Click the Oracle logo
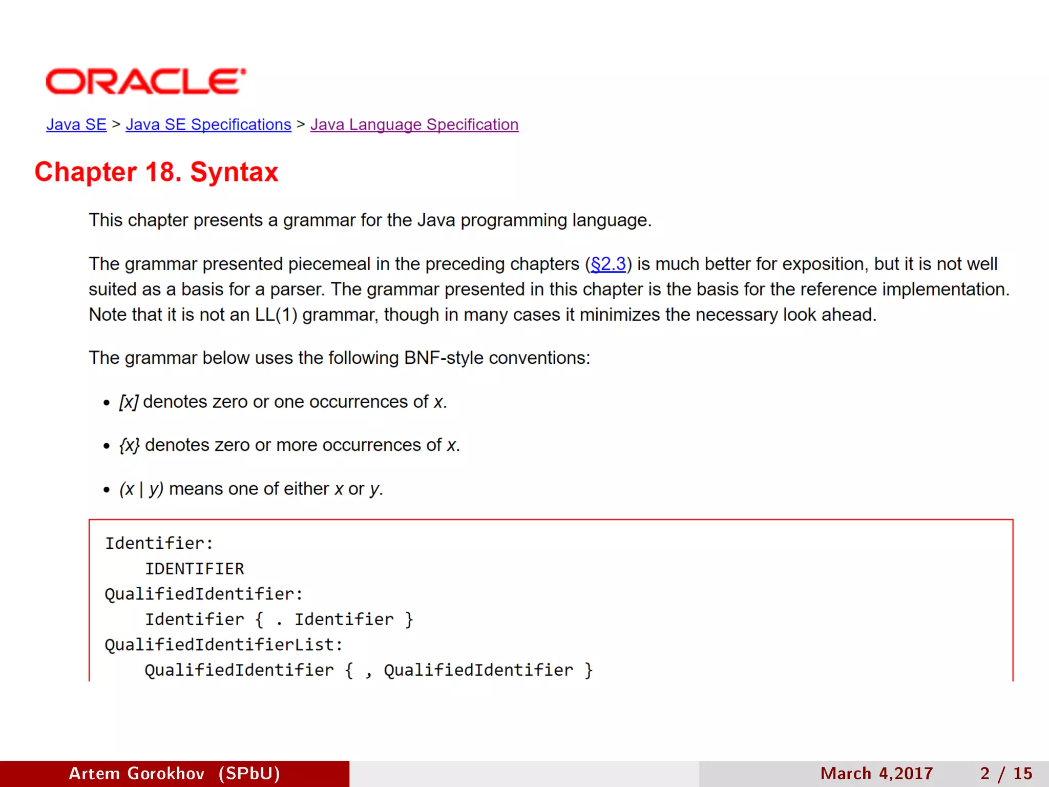Screen dimensions: 1049x787 click(145, 81)
